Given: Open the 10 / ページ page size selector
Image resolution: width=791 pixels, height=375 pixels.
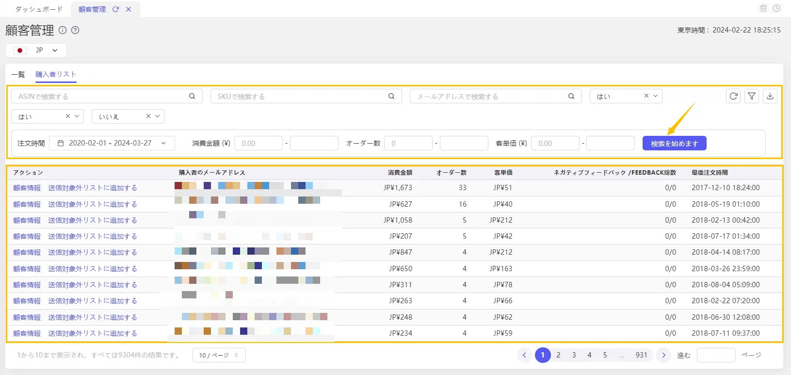Looking at the screenshot, I should point(219,355).
